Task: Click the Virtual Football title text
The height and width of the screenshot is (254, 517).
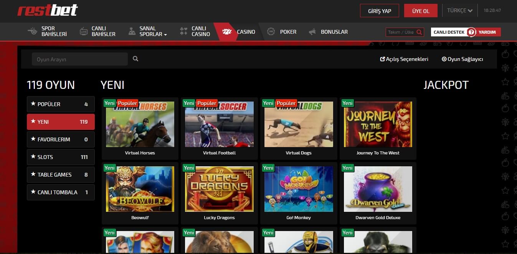Action: [x=219, y=153]
